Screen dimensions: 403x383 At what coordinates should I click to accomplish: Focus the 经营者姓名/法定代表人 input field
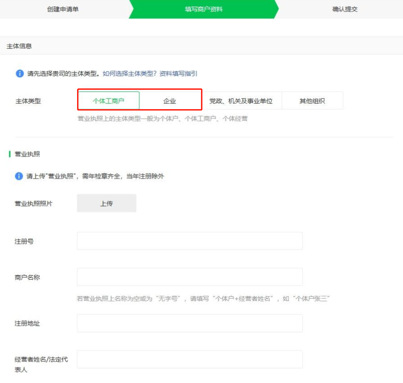[x=190, y=359]
